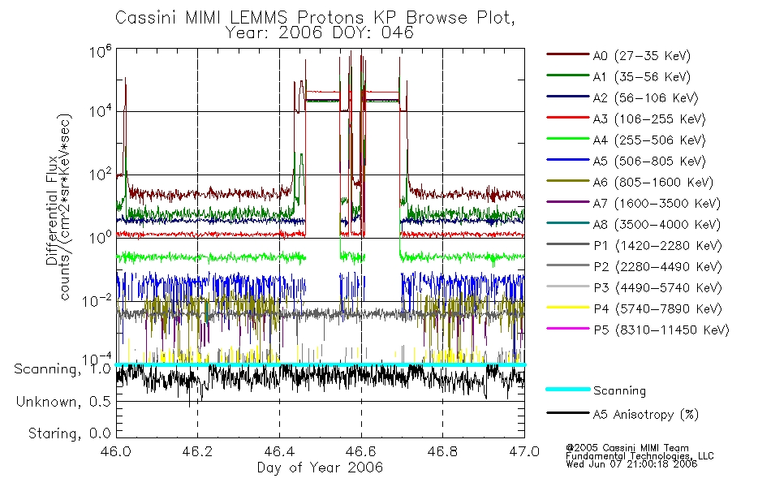Click the P5 (8310-11450 KeV) legend label
The image size is (771, 487).
click(x=661, y=330)
